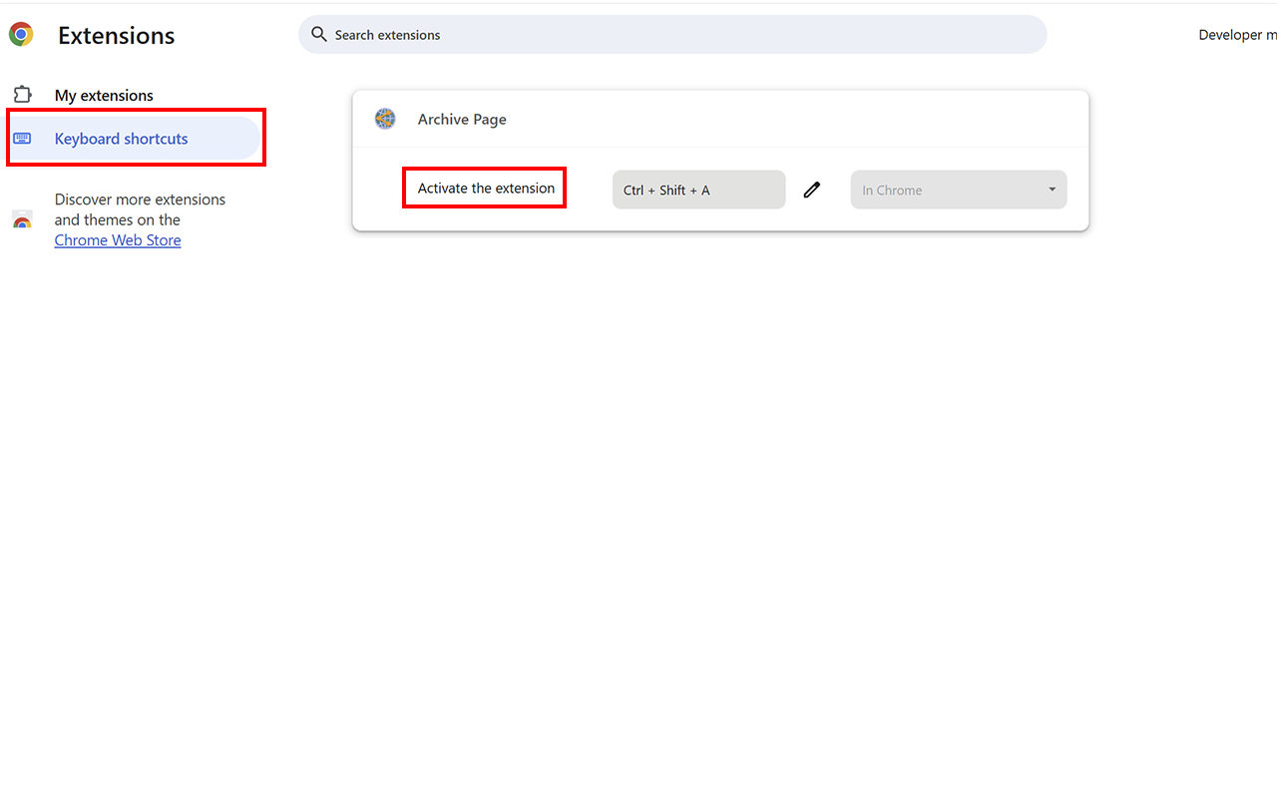Edit the Ctrl + Shift + A shortcut with pencil
The height and width of the screenshot is (798, 1277).
(x=812, y=190)
